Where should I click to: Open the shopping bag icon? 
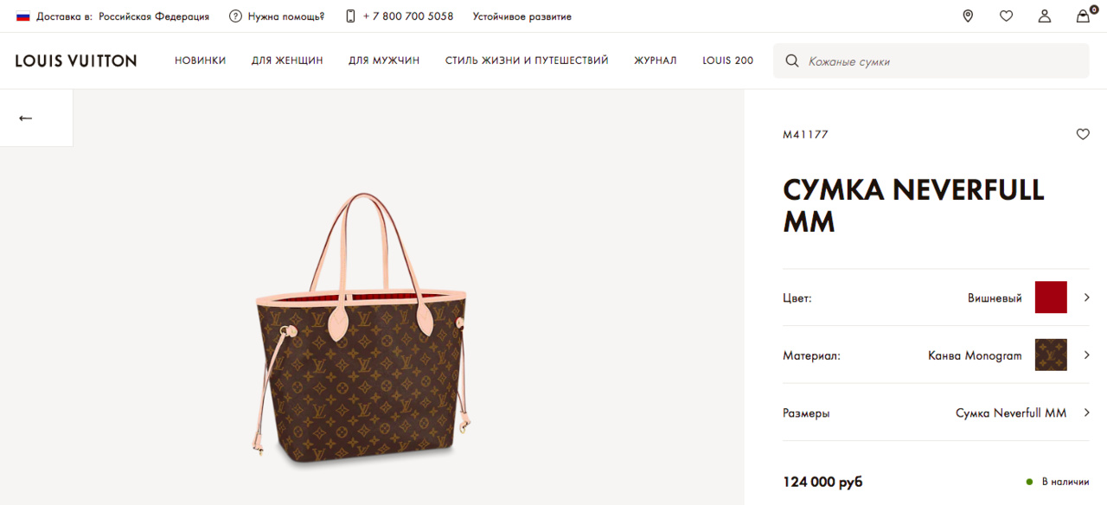[1083, 16]
